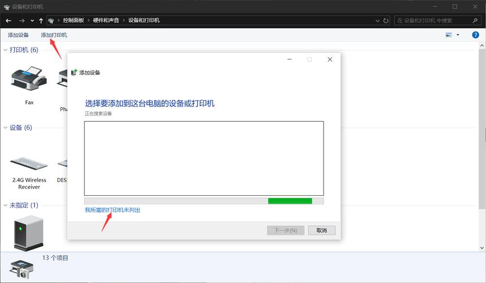Click 添加设备 in the command bar
Screen dimensions: 486x283
pos(18,35)
